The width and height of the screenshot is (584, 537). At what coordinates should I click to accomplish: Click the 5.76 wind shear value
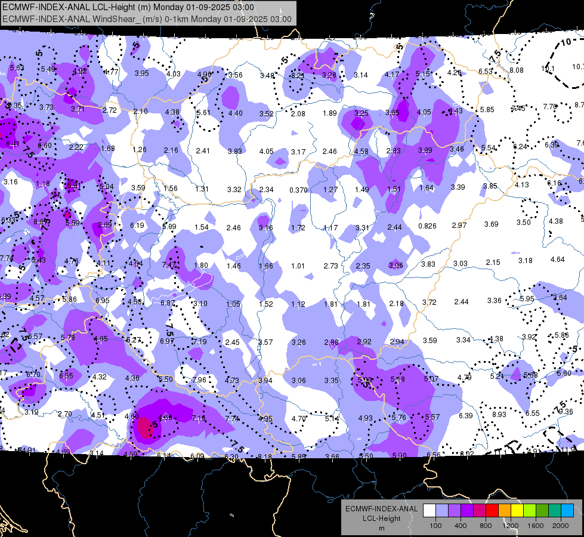coord(399,418)
